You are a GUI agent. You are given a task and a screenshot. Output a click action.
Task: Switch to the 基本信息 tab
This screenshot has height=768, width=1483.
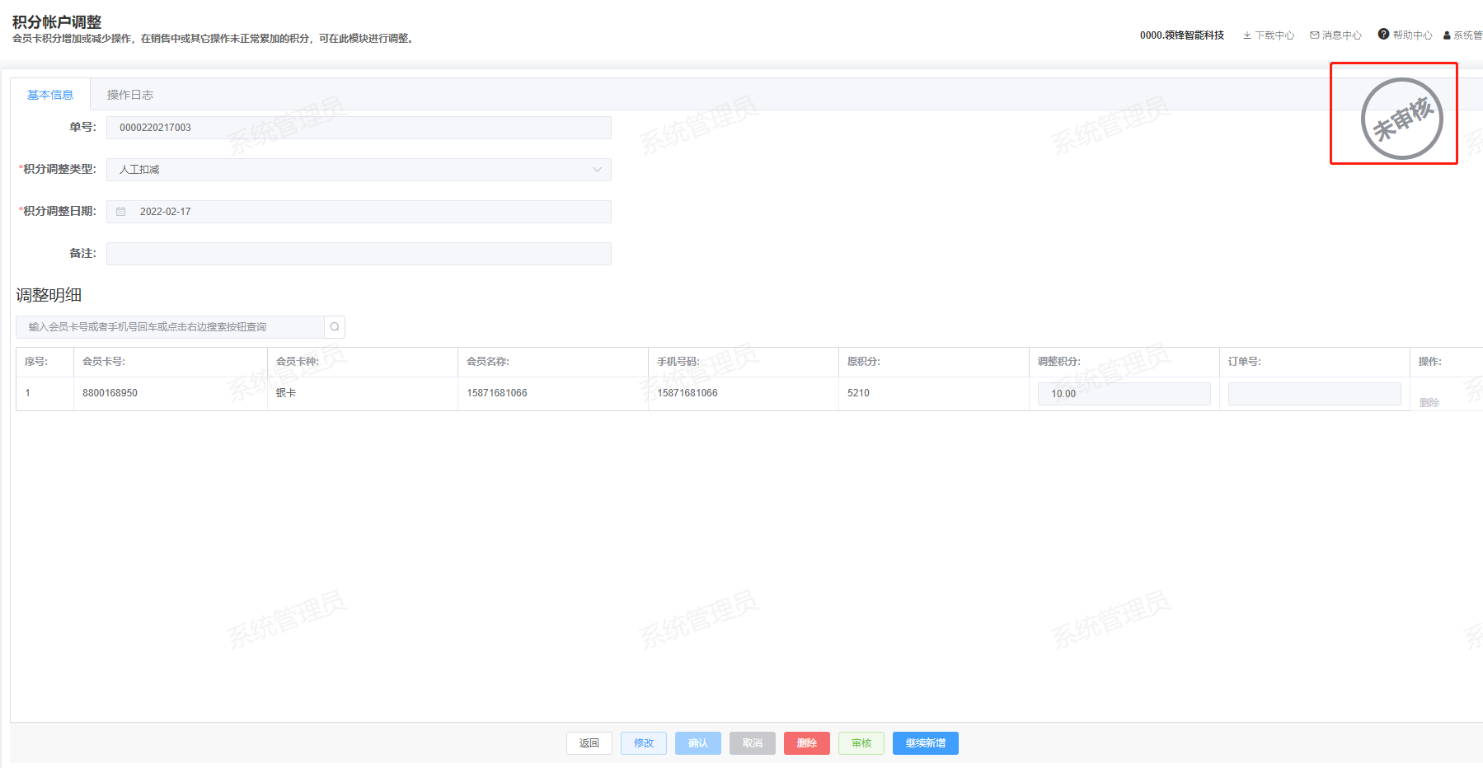[50, 95]
